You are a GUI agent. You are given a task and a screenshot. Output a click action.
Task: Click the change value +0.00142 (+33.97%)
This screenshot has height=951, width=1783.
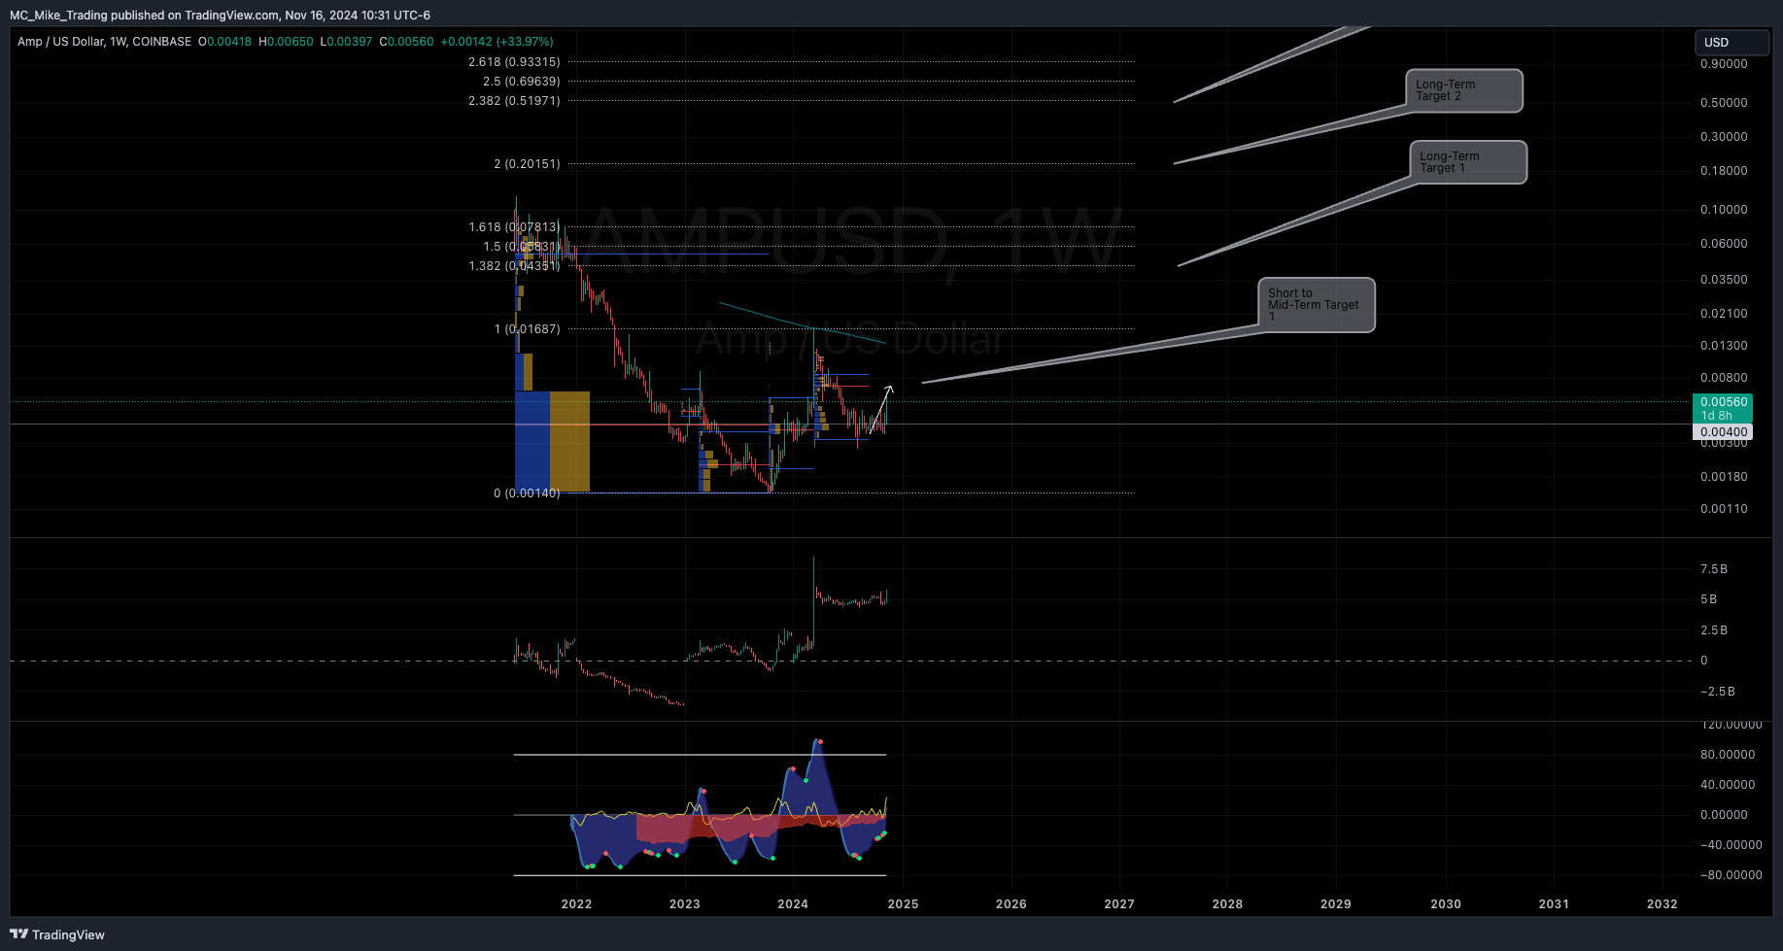[x=497, y=42]
